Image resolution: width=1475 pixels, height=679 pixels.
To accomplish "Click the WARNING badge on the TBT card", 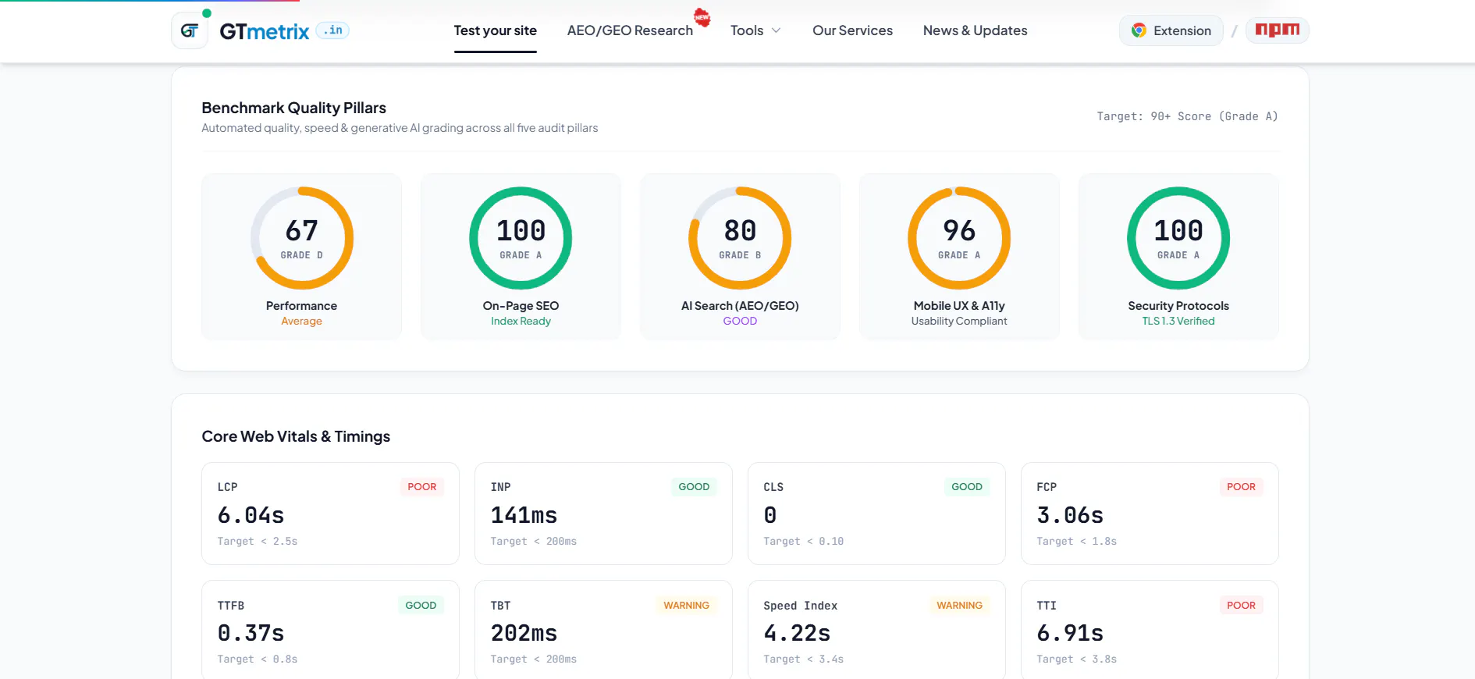I will pyautogui.click(x=687, y=606).
